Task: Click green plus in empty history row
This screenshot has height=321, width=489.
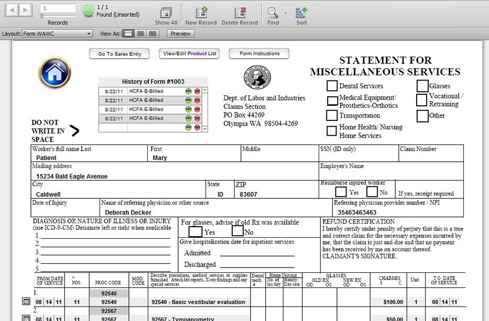Action: (188, 127)
